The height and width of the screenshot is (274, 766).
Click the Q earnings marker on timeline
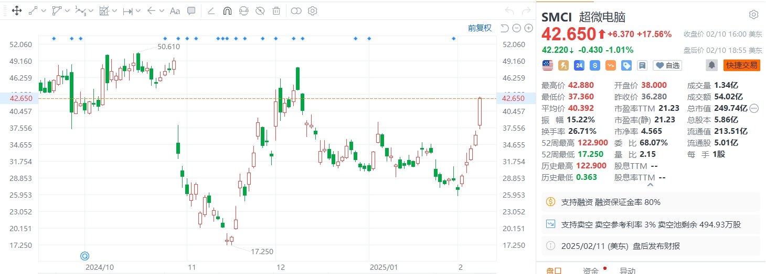click(x=84, y=256)
